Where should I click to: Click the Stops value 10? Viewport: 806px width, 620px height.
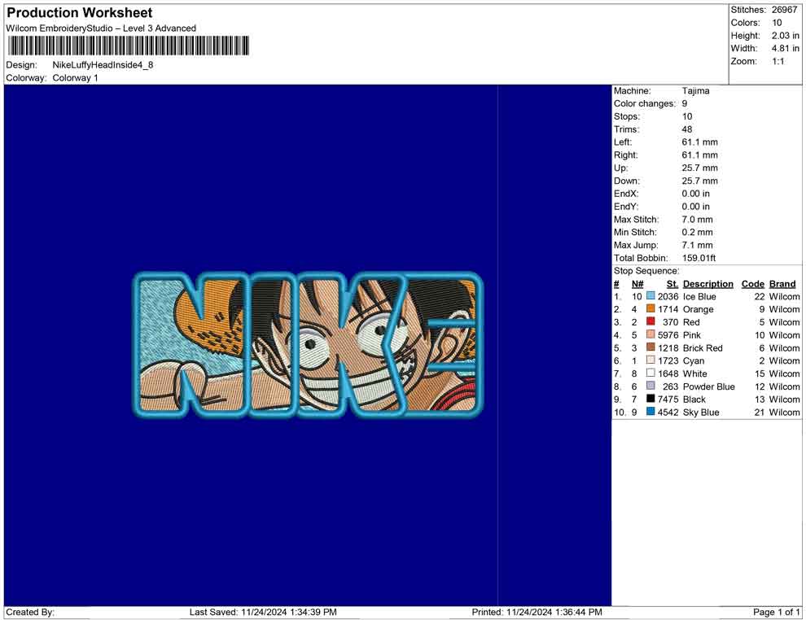coord(687,116)
